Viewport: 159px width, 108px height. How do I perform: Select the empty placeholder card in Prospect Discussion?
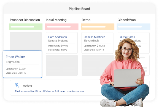[x=26, y=41]
